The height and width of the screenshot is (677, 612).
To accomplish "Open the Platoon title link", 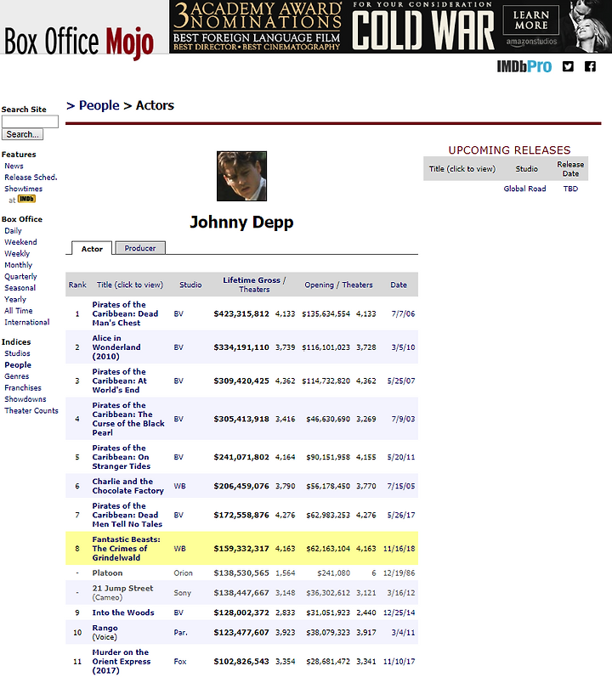I will pyautogui.click(x=107, y=573).
